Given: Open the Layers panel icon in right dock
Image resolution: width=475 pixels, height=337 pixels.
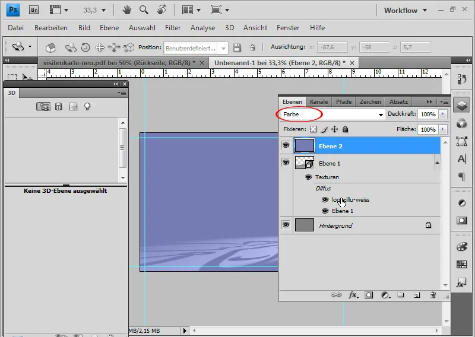Looking at the screenshot, I should point(462,106).
